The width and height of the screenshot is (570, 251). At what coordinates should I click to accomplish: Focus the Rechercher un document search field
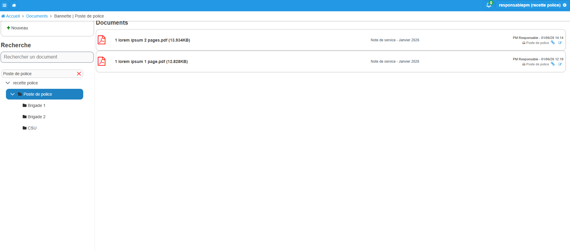point(47,57)
